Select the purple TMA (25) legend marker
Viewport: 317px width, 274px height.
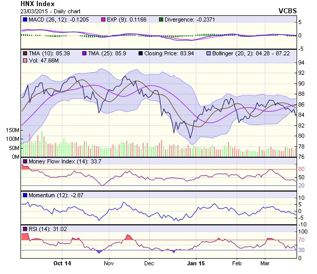[x=83, y=53]
